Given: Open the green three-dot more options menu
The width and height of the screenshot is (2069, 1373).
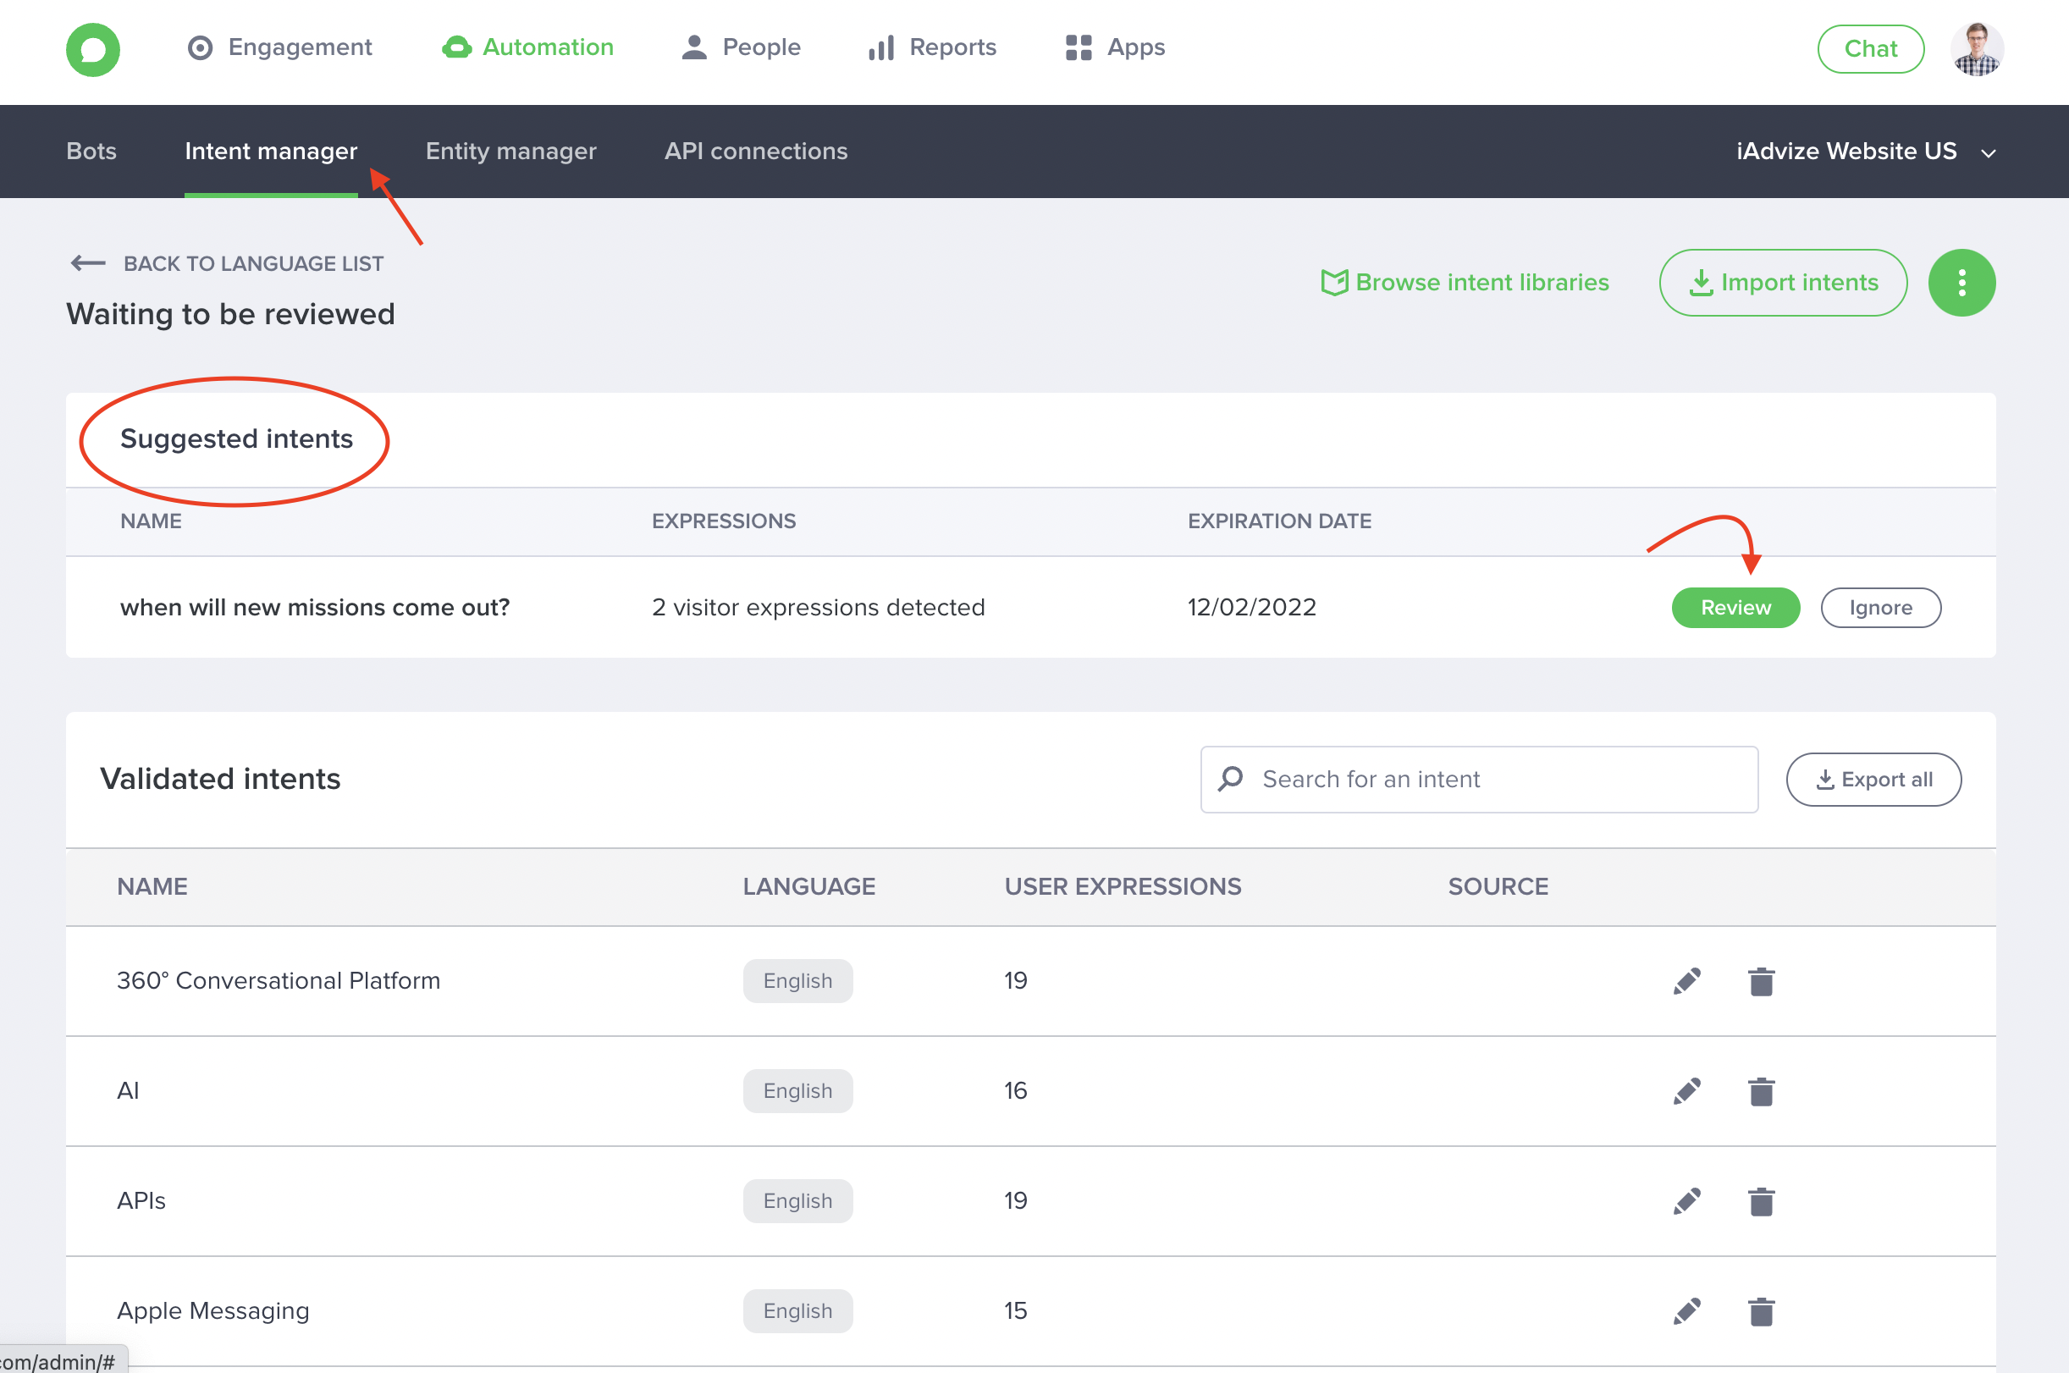Looking at the screenshot, I should click(1961, 282).
